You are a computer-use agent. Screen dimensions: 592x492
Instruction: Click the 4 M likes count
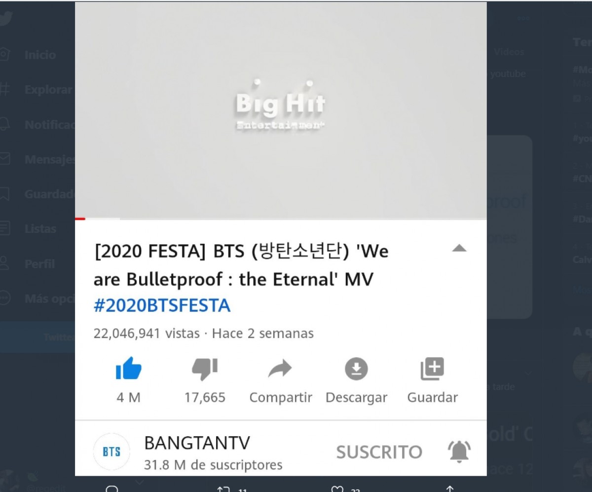point(129,397)
